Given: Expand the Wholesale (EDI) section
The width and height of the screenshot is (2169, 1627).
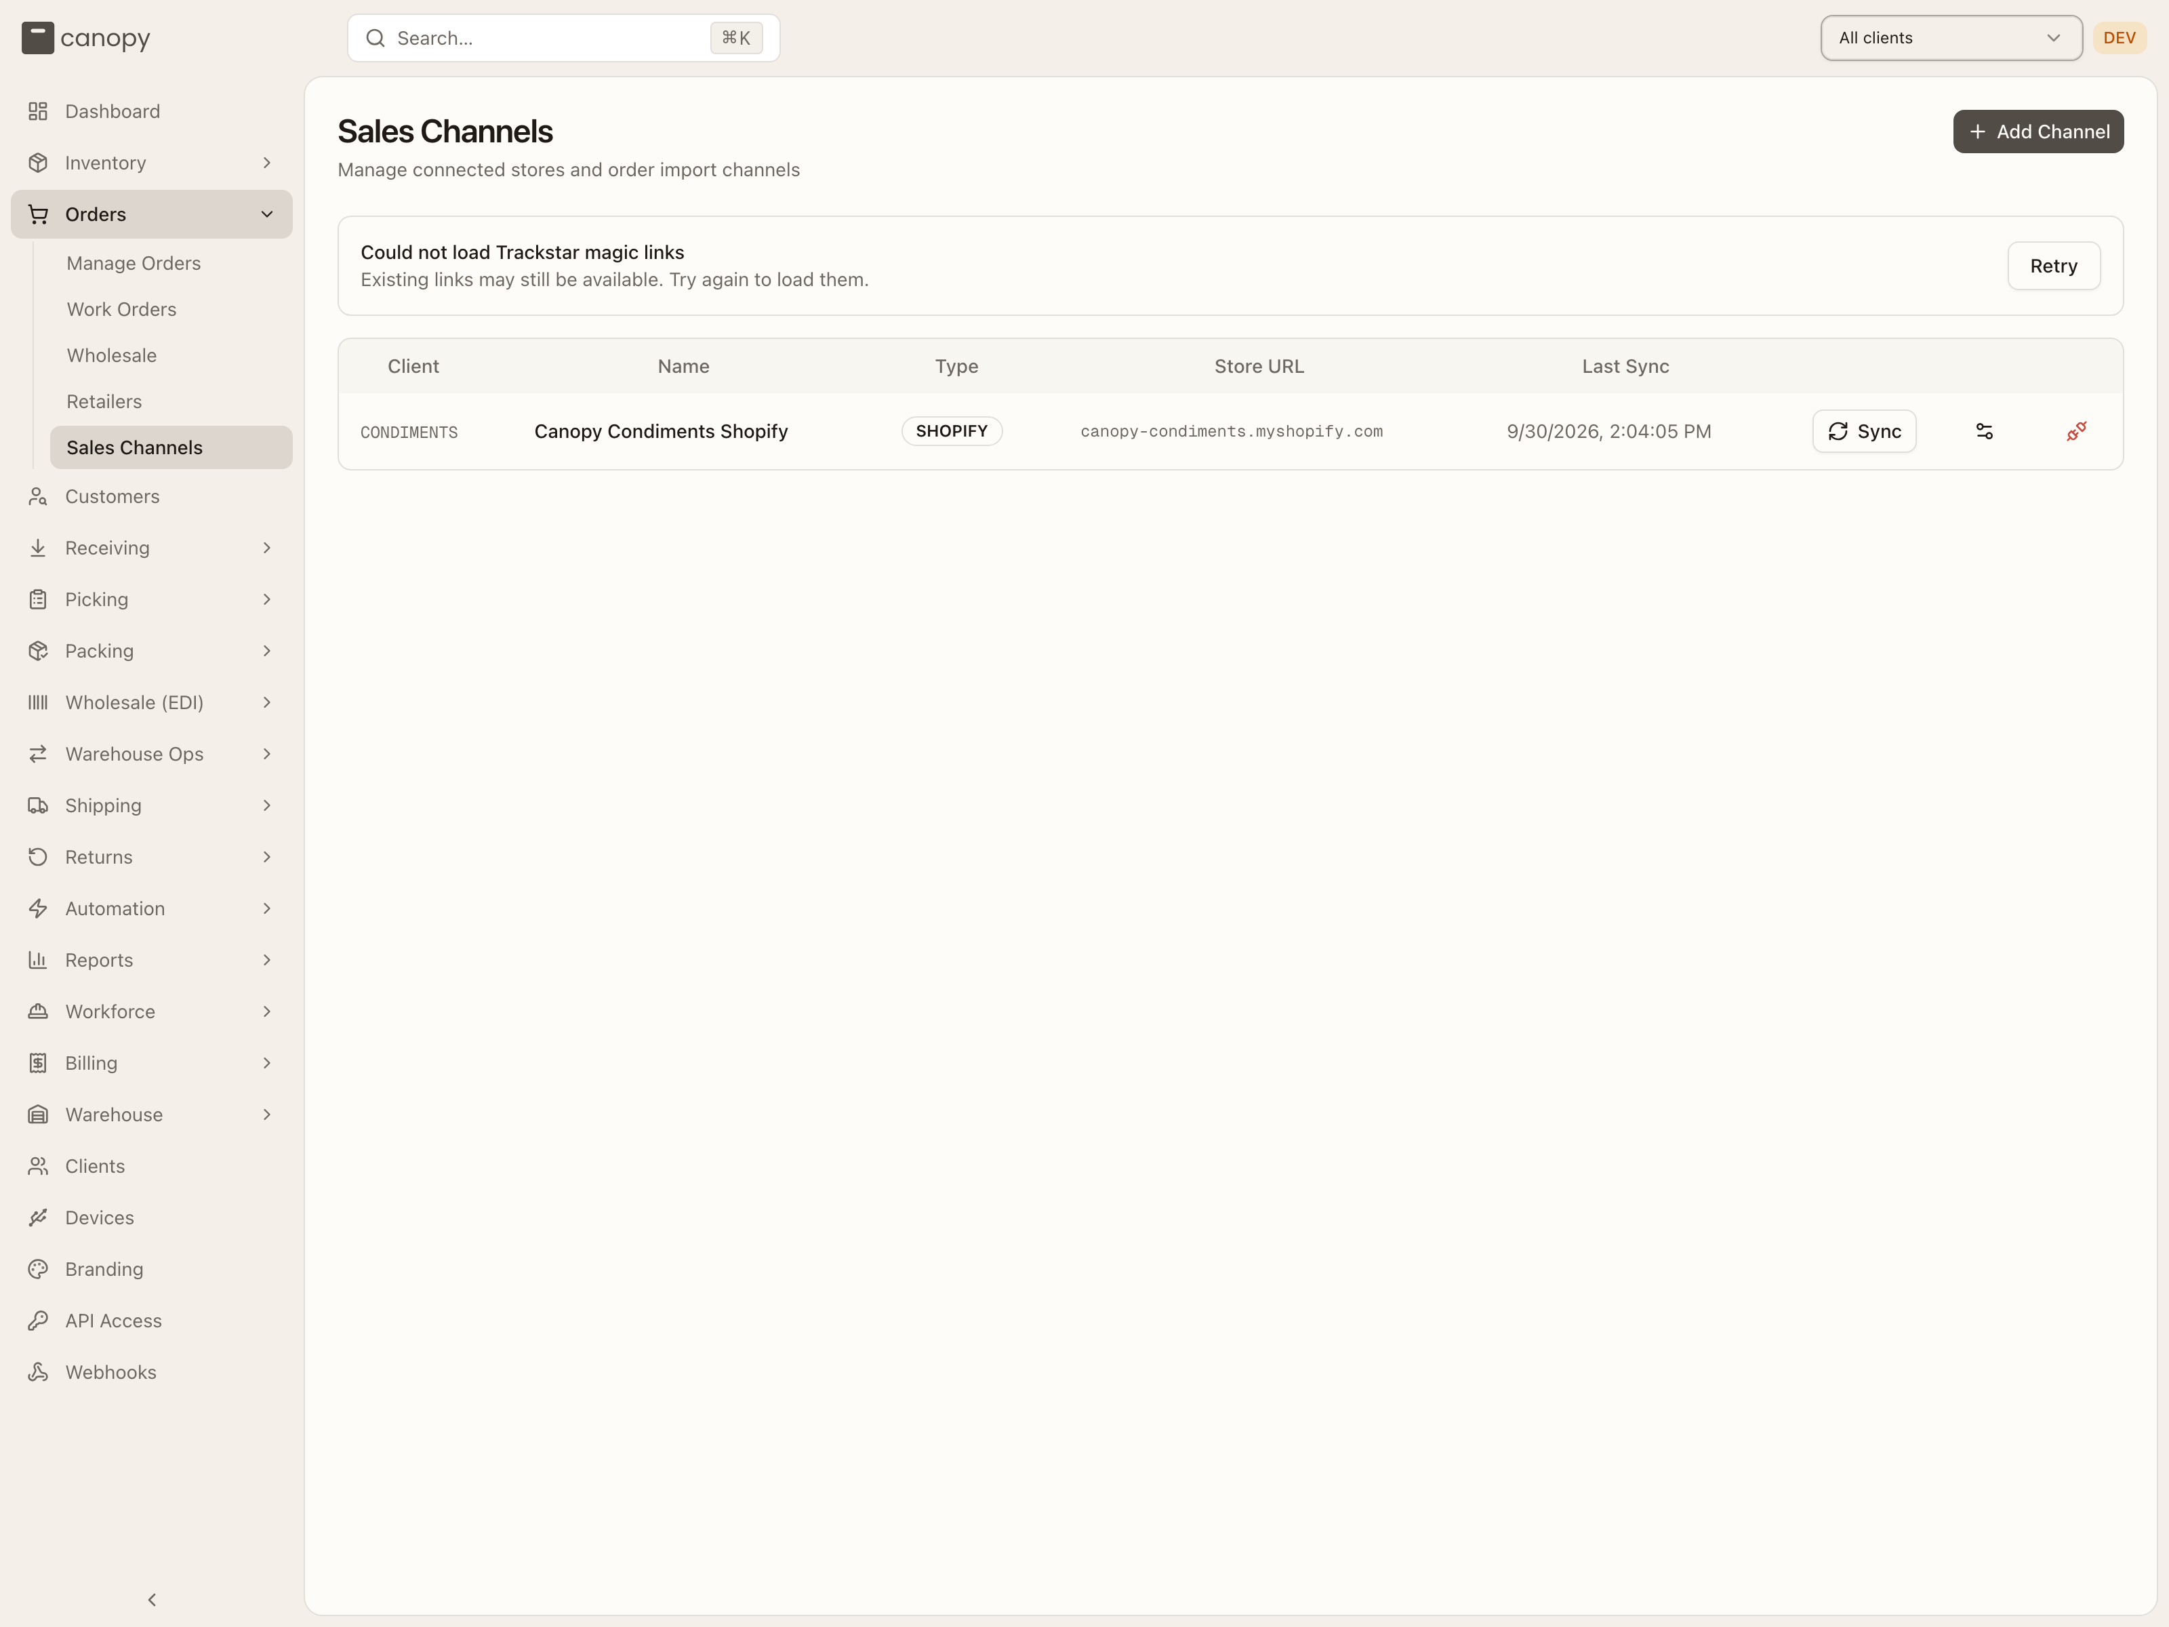Looking at the screenshot, I should pos(152,702).
